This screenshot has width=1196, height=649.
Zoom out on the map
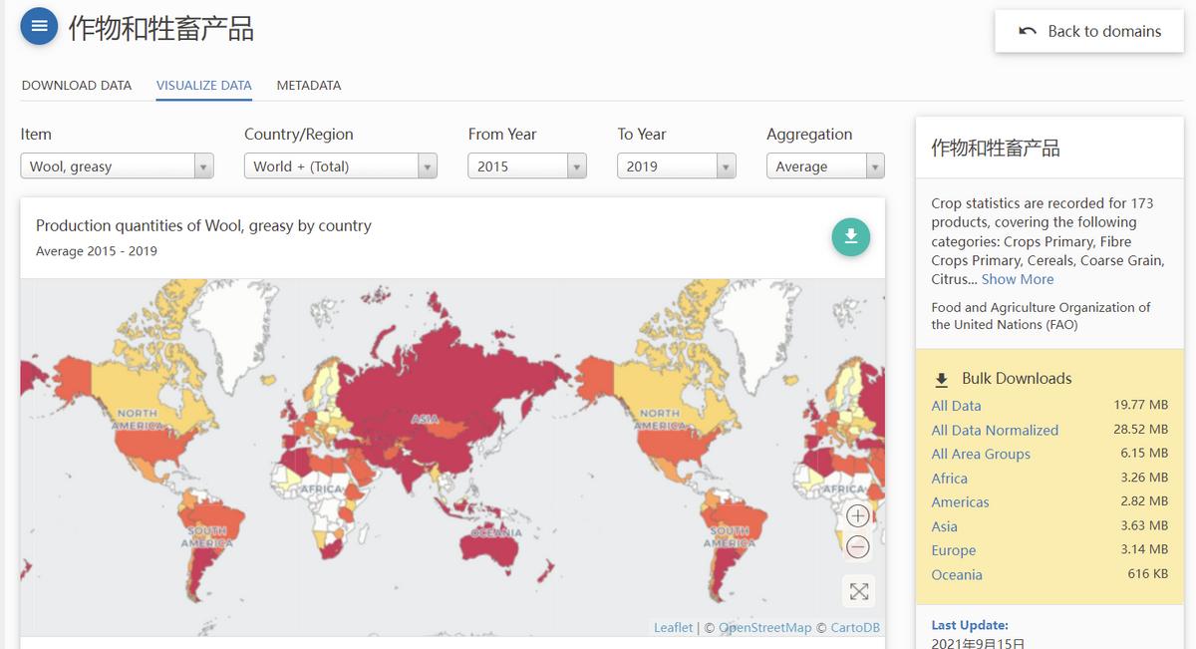coord(857,546)
